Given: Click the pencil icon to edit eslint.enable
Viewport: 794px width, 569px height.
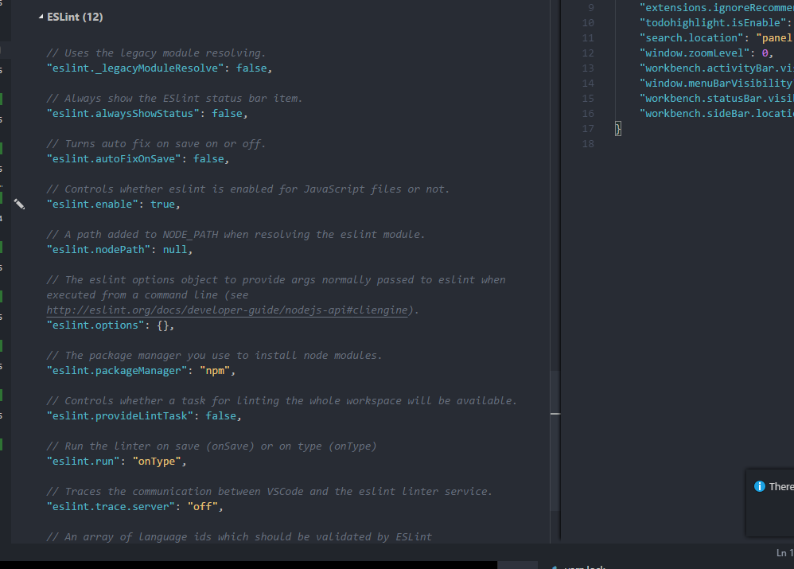Looking at the screenshot, I should [19, 204].
